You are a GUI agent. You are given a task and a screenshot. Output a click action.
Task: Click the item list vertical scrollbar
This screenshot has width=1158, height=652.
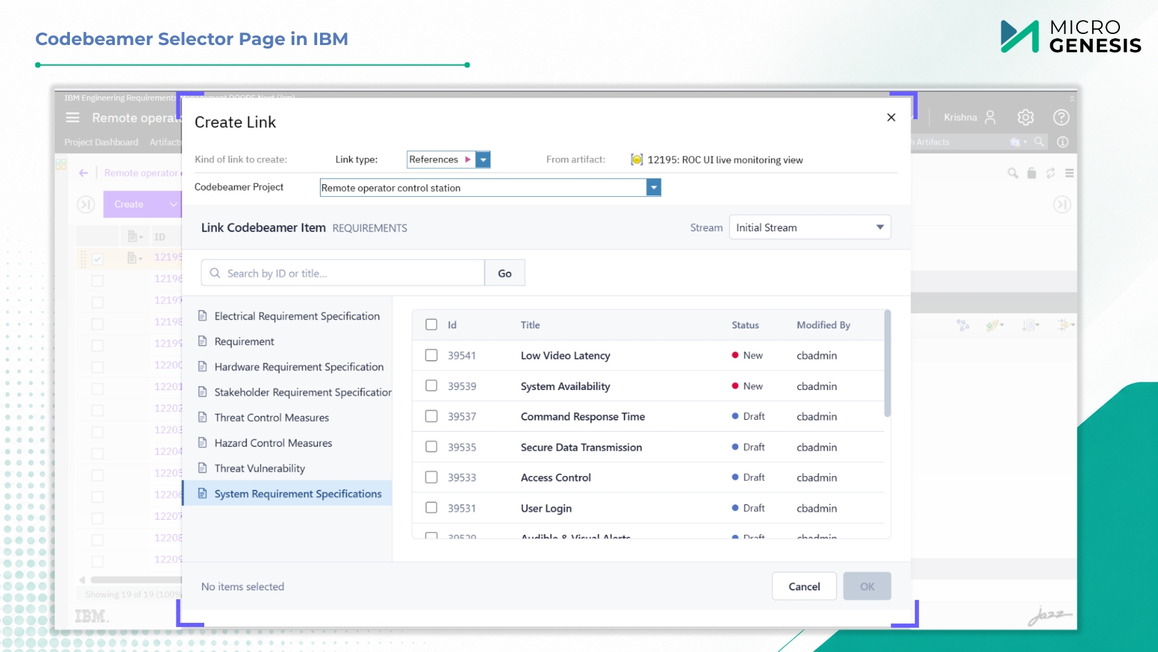[887, 364]
